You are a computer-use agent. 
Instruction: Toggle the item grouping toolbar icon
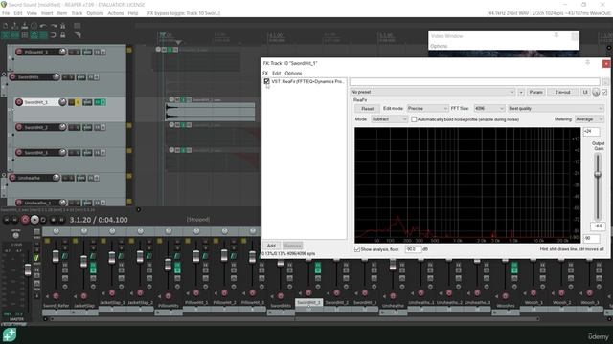15,35
